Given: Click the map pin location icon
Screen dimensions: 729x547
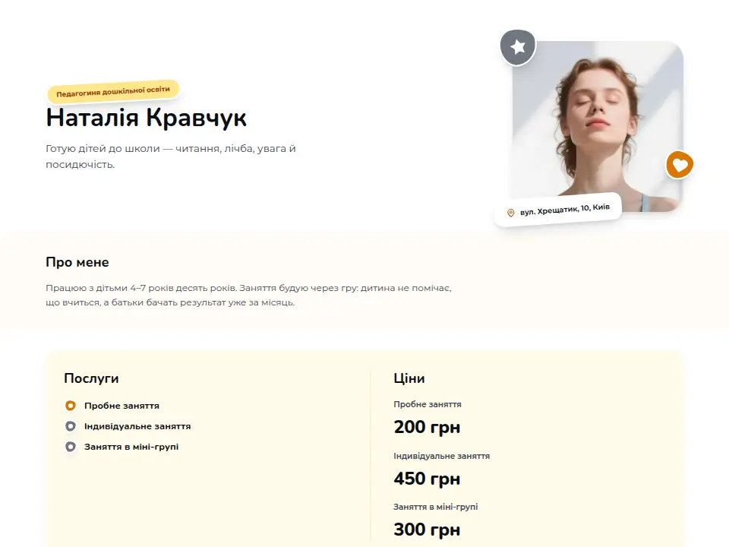Looking at the screenshot, I should point(510,213).
